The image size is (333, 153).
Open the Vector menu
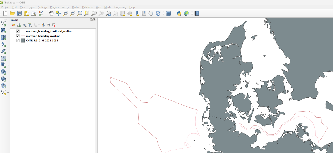click(65, 7)
